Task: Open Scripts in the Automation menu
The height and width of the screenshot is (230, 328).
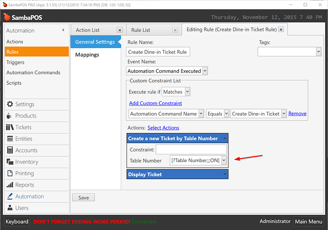Action: tap(14, 83)
